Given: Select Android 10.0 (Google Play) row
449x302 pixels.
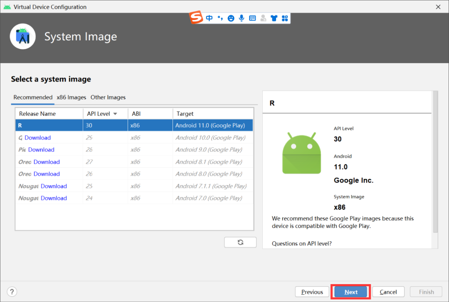Looking at the screenshot, I should click(134, 138).
